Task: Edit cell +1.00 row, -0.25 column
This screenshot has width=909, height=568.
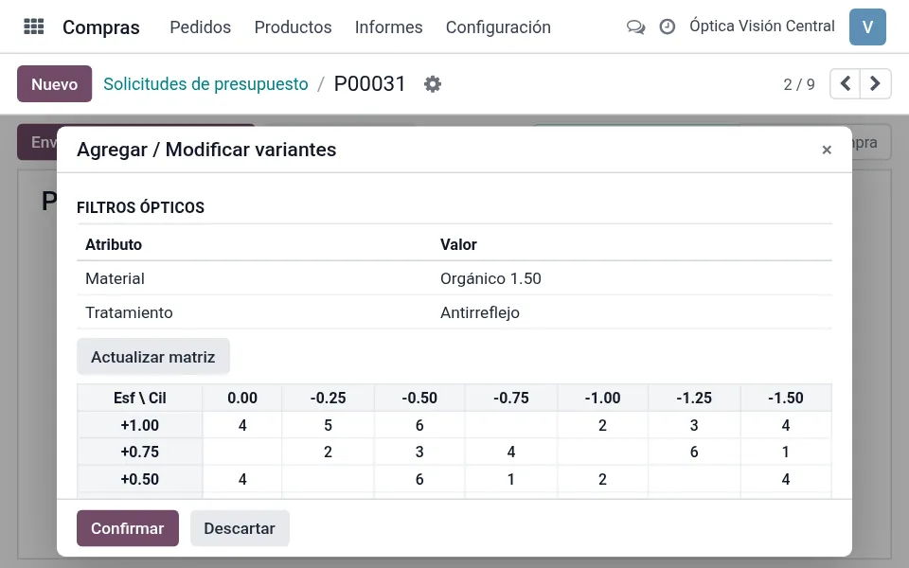Action: coord(329,425)
